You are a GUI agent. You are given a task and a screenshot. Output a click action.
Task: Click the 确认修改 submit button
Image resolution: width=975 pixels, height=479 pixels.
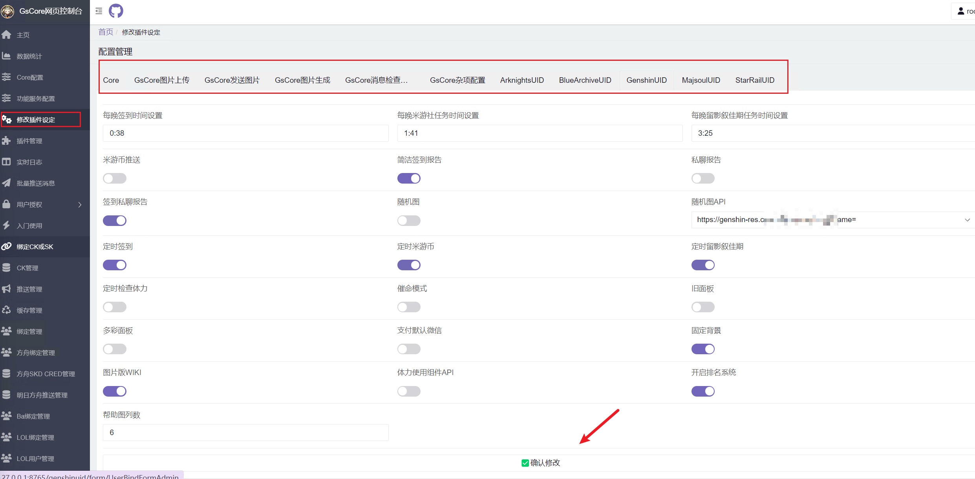click(541, 463)
